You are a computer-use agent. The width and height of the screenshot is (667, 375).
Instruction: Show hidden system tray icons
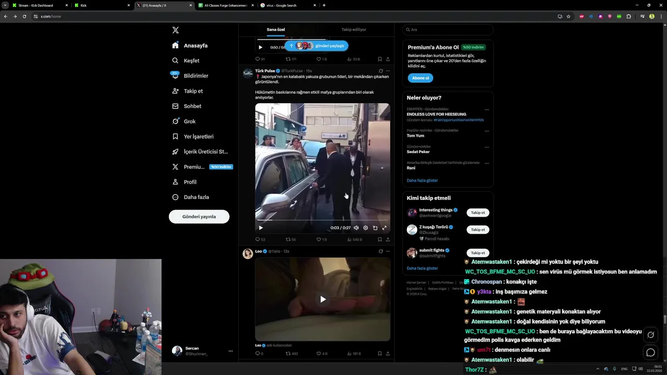coord(598,369)
